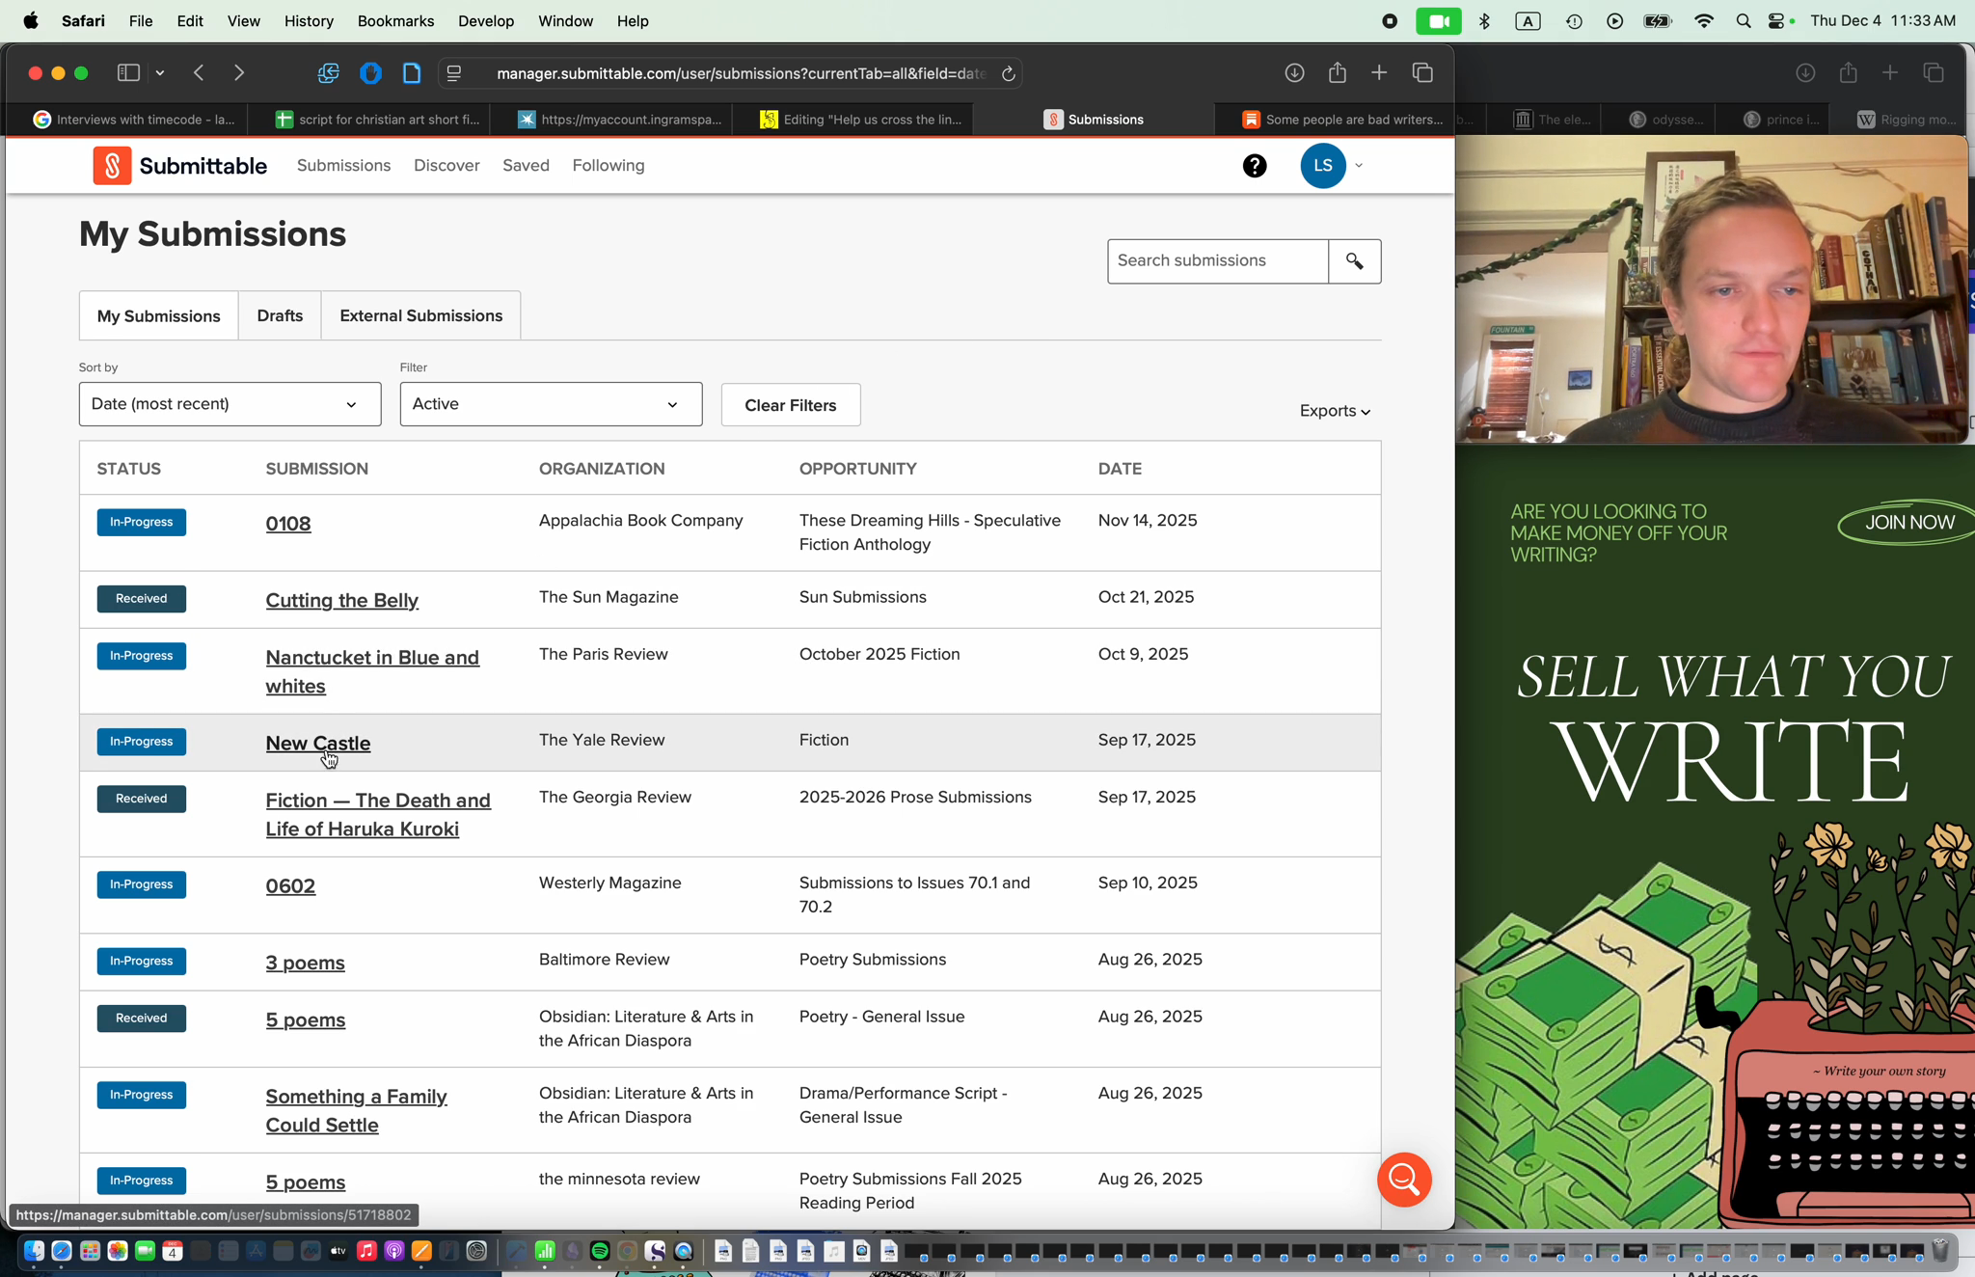Viewport: 1975px width, 1277px height.
Task: Open the Sort by Date (most recent) dropdown
Action: coord(230,404)
